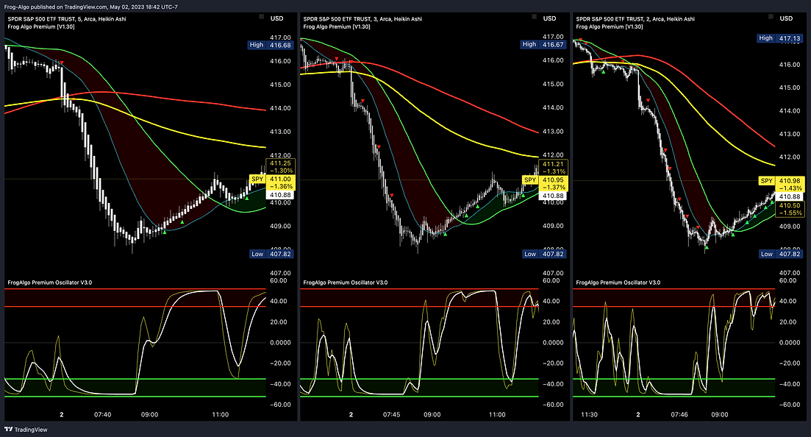Select the High 416.67 price label
This screenshot has height=437, width=811.
[543, 45]
